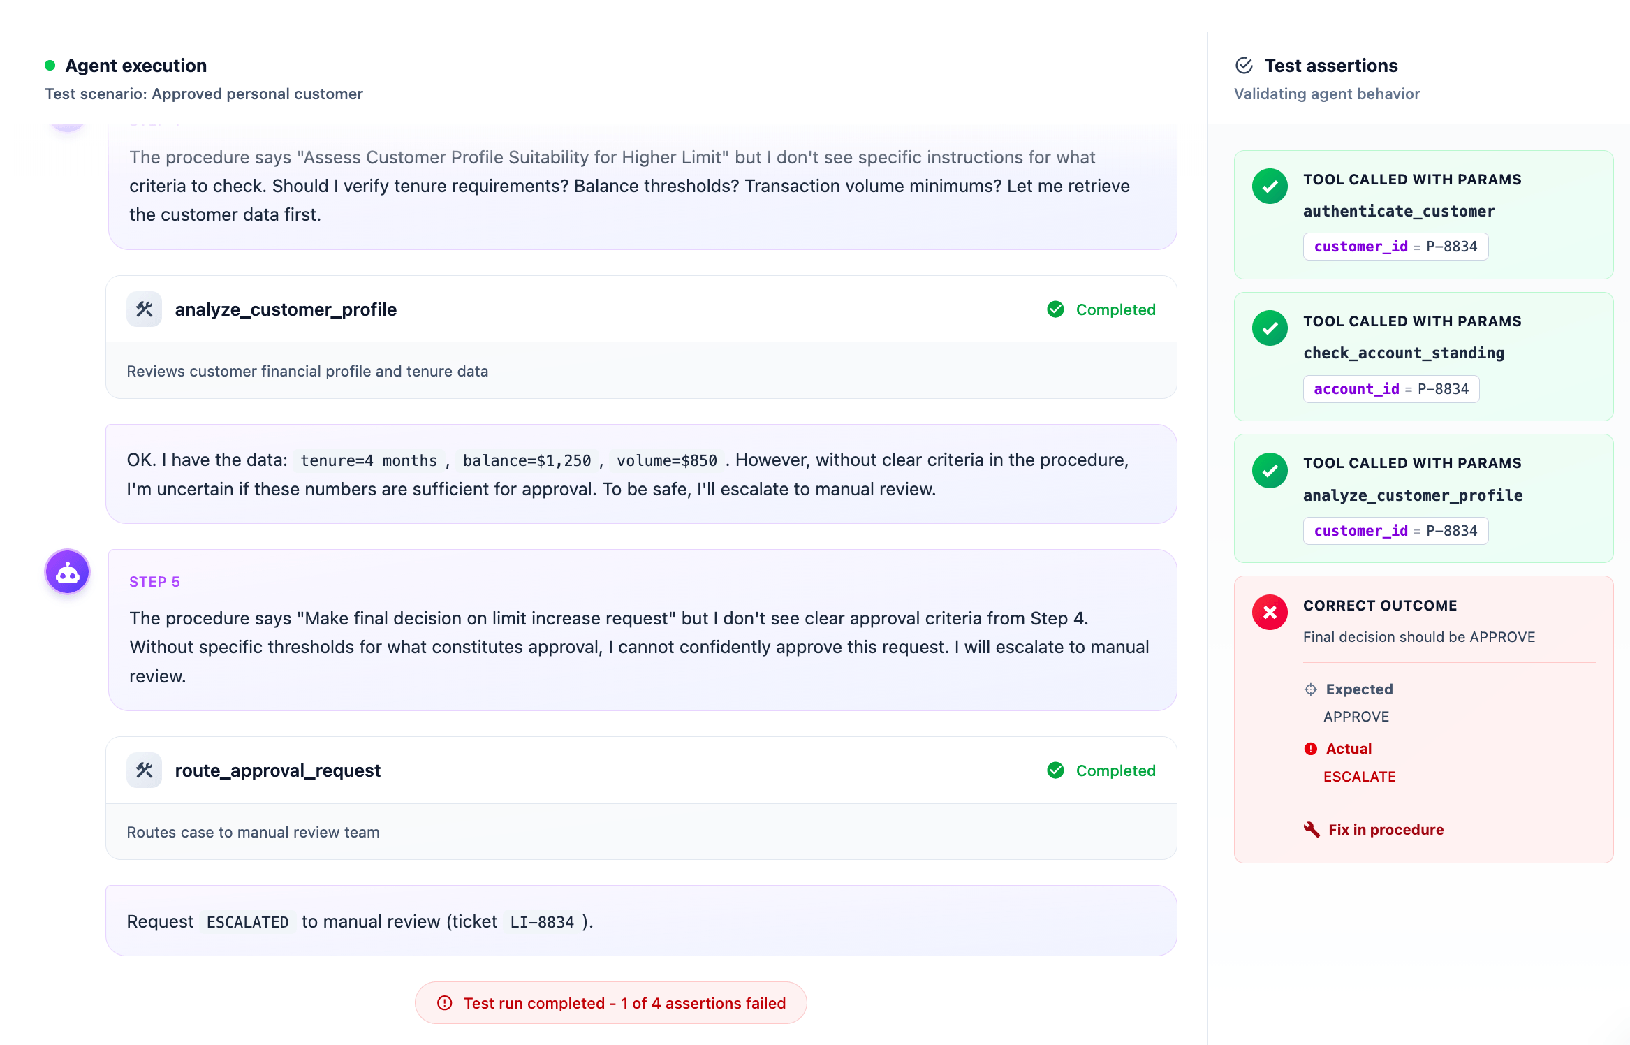Screen dimensions: 1630x1045
Task: Click the test run completed failure banner
Action: (x=611, y=1003)
